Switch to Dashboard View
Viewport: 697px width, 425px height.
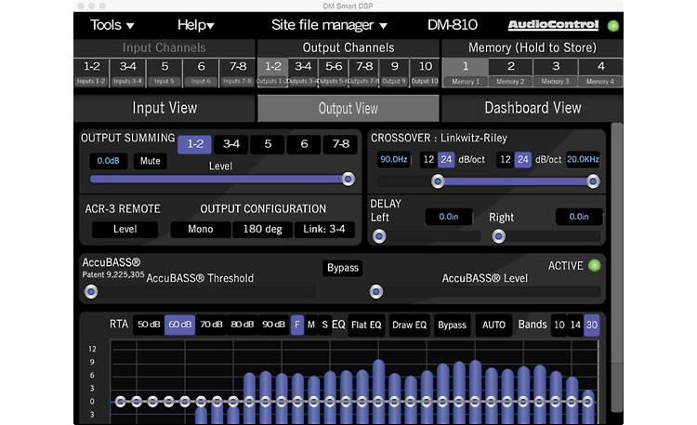click(x=533, y=108)
